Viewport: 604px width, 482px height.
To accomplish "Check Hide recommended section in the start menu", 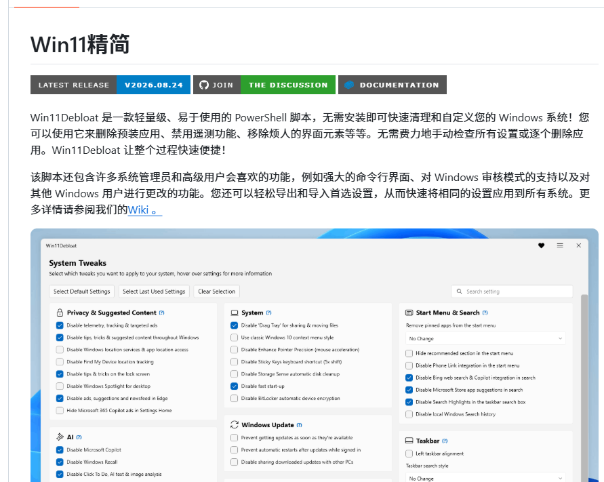I will click(x=409, y=353).
